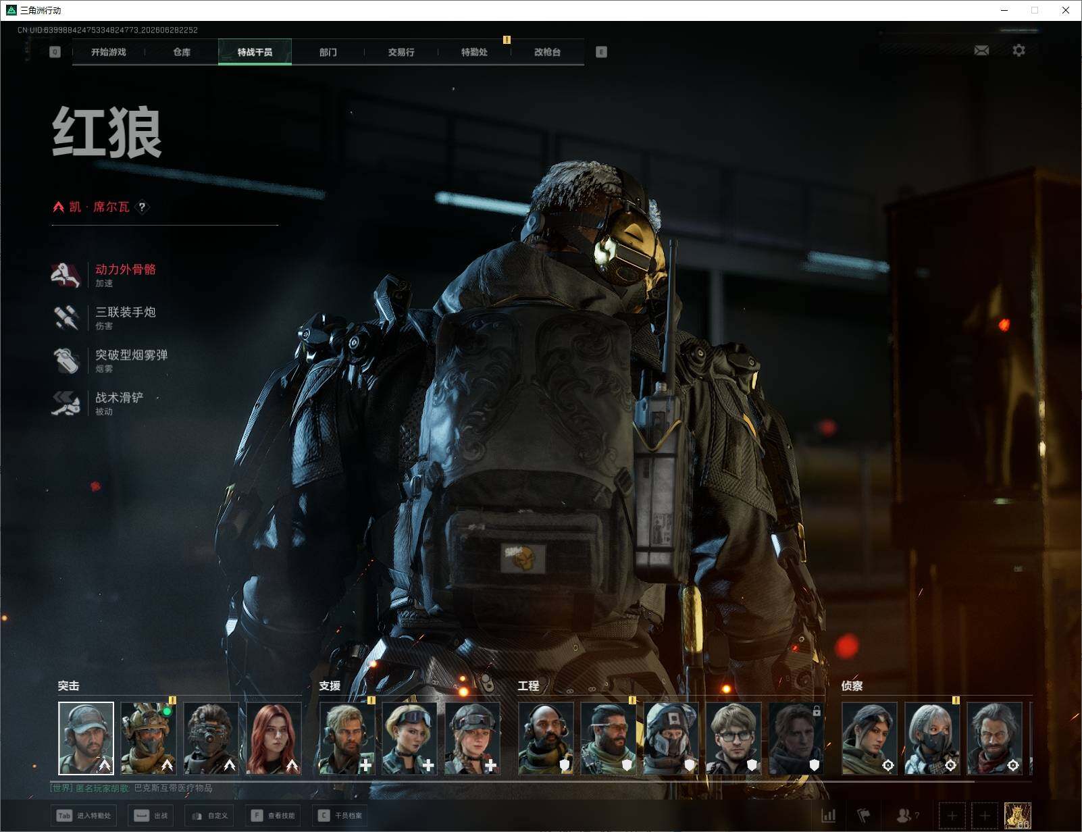Click the Q key previous-tab icon

[x=55, y=52]
